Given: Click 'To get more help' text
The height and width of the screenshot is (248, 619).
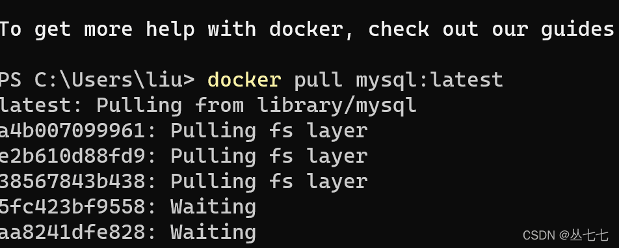Looking at the screenshot, I should click(x=97, y=30).
